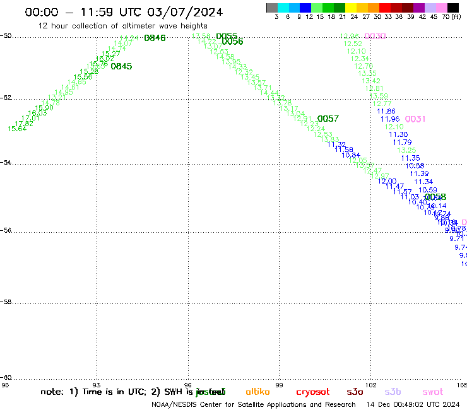Select the 0846 pass time label
The height and width of the screenshot is (410, 467).
point(155,38)
